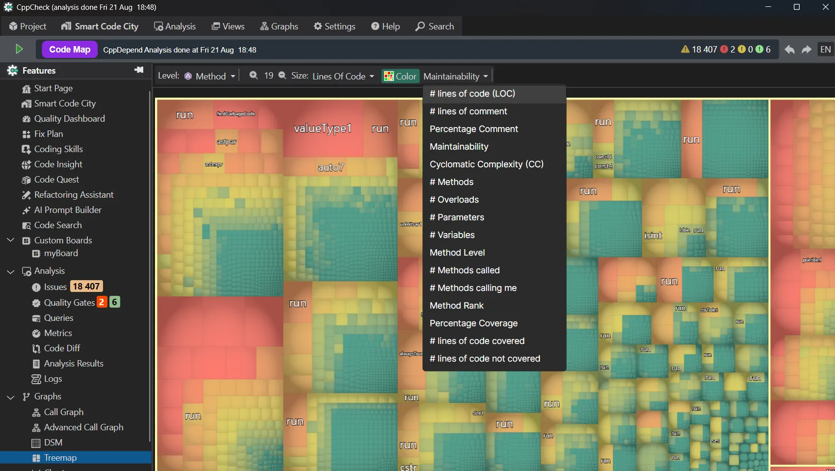The height and width of the screenshot is (471, 835).
Task: Open the Maintainability color metric dropdown
Action: 456,76
